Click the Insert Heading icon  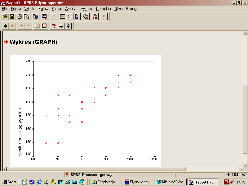click(x=54, y=26)
